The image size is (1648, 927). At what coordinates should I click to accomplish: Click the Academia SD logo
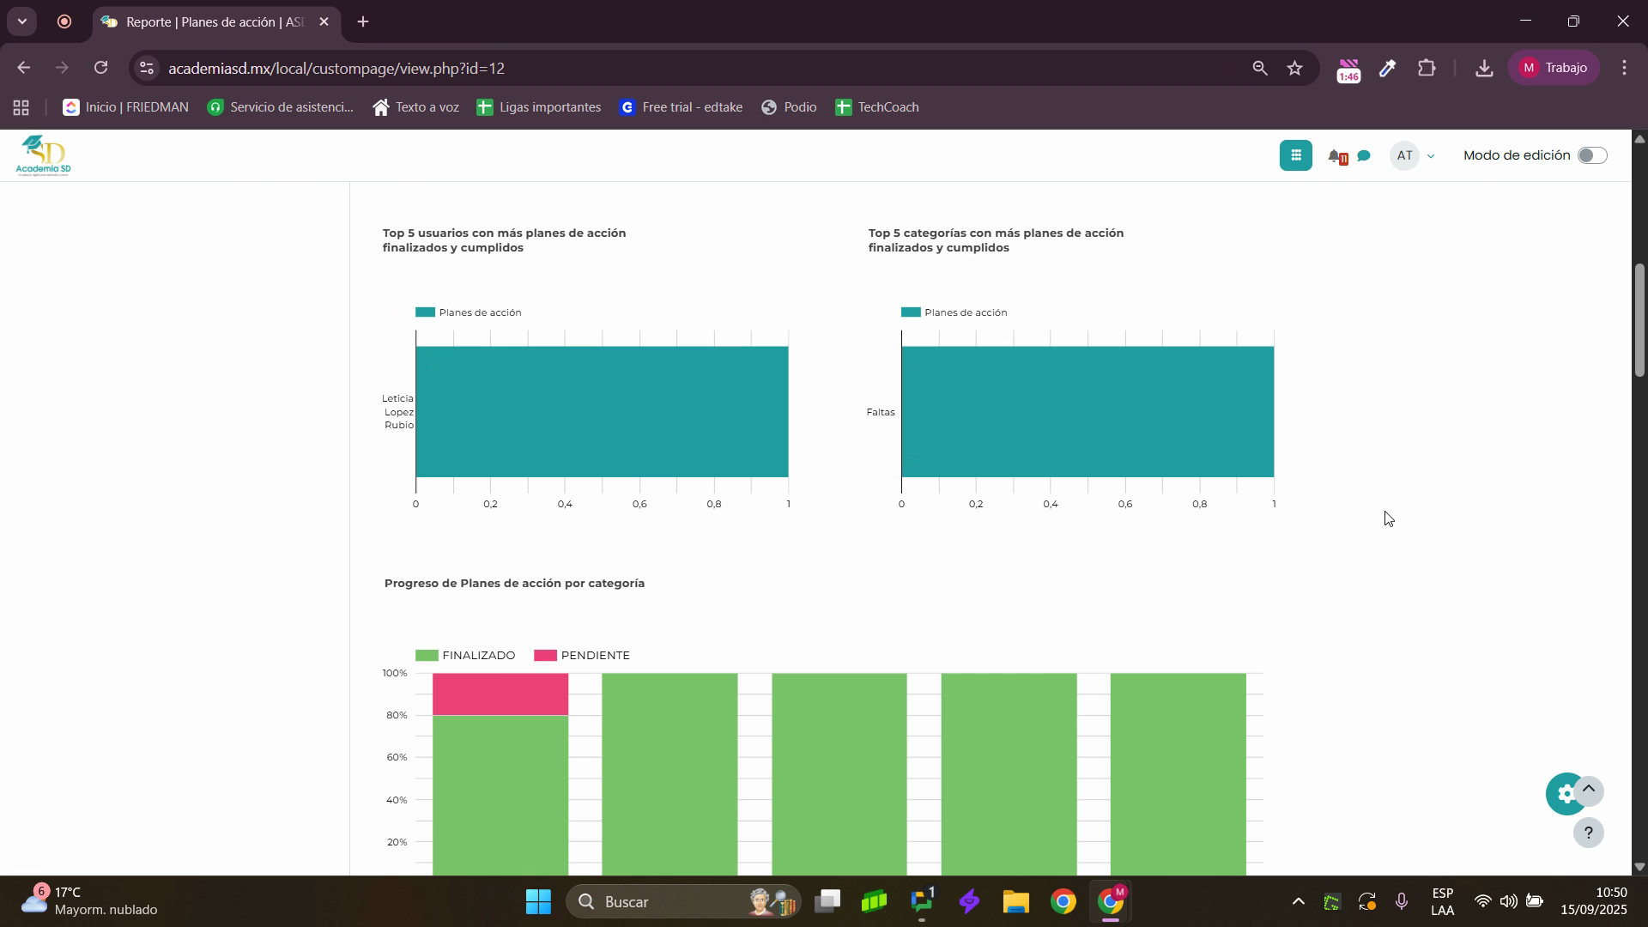[43, 155]
